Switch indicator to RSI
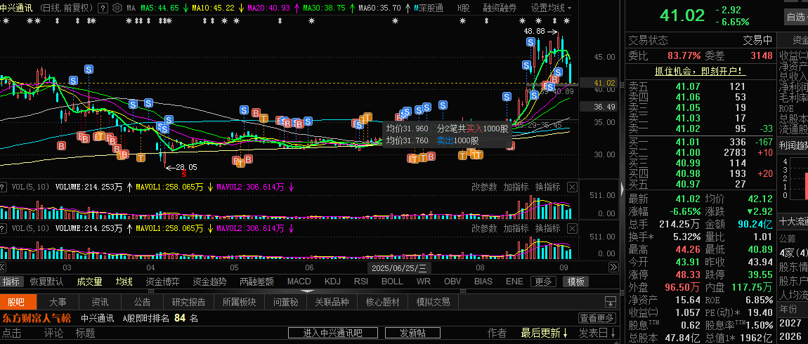 click(x=360, y=282)
